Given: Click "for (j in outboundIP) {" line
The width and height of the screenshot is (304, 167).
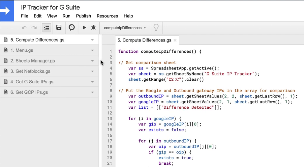Looking at the screenshot, I should (167, 141).
